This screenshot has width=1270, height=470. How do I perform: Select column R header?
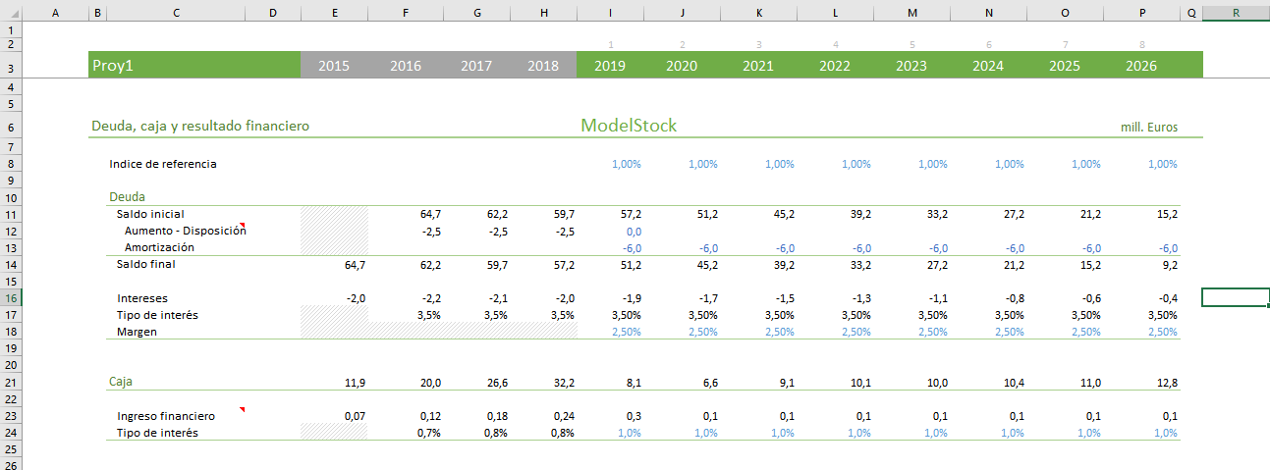click(1235, 12)
